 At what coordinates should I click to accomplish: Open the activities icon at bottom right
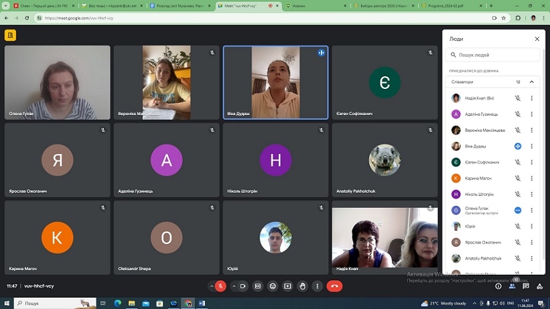540,286
